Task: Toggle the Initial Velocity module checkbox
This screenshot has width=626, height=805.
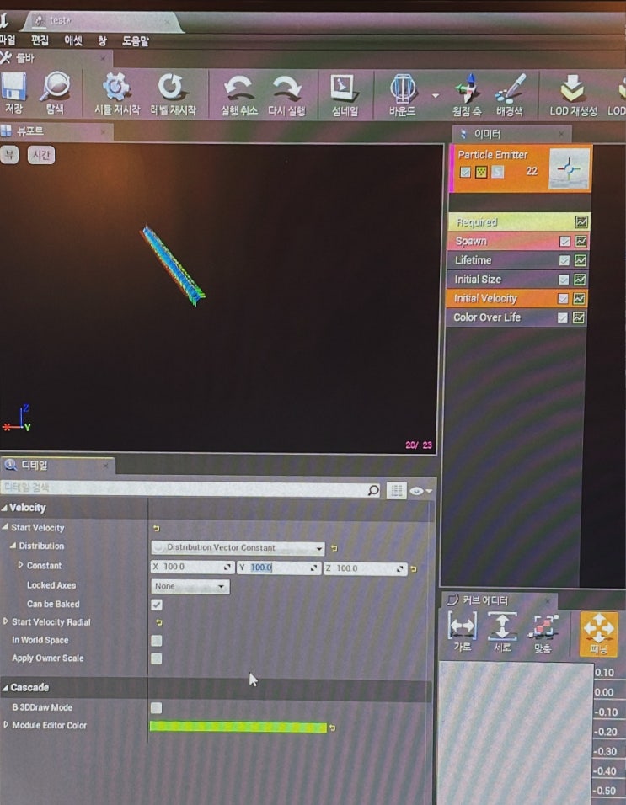Action: pos(564,298)
